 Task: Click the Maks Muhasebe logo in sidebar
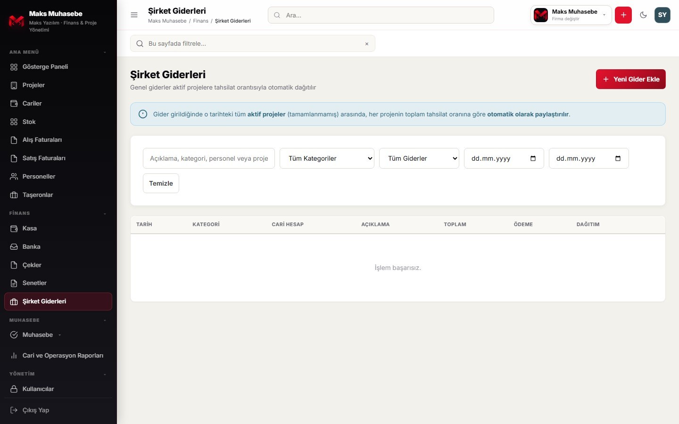[x=17, y=21]
